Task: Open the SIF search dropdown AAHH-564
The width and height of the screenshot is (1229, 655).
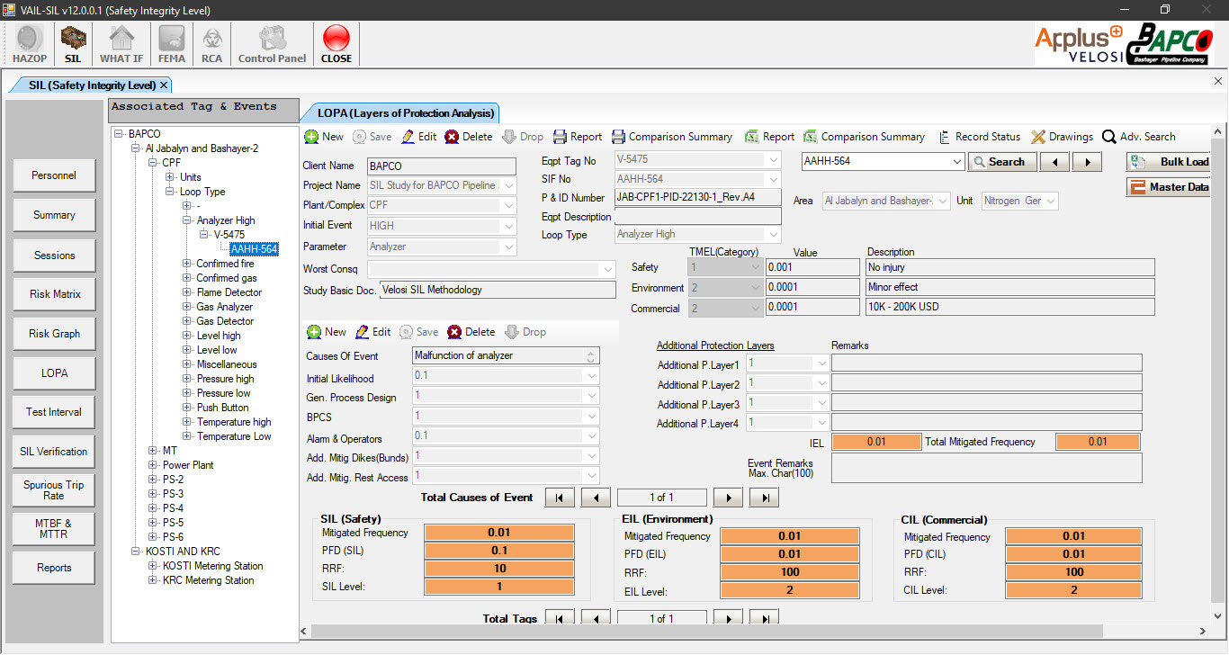Action: coord(956,162)
